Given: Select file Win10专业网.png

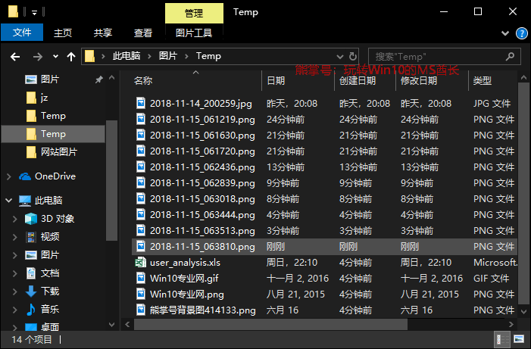Looking at the screenshot, I should 186,294.
